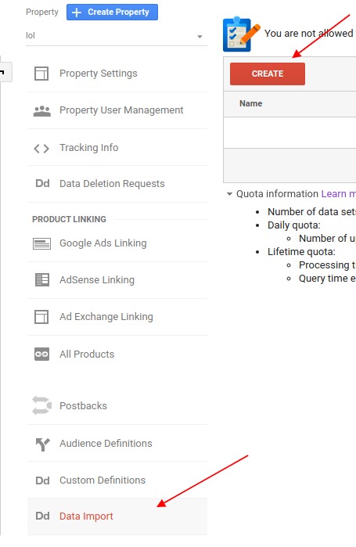Click the Postbacks arrows icon
This screenshot has width=356, height=547.
click(41, 405)
